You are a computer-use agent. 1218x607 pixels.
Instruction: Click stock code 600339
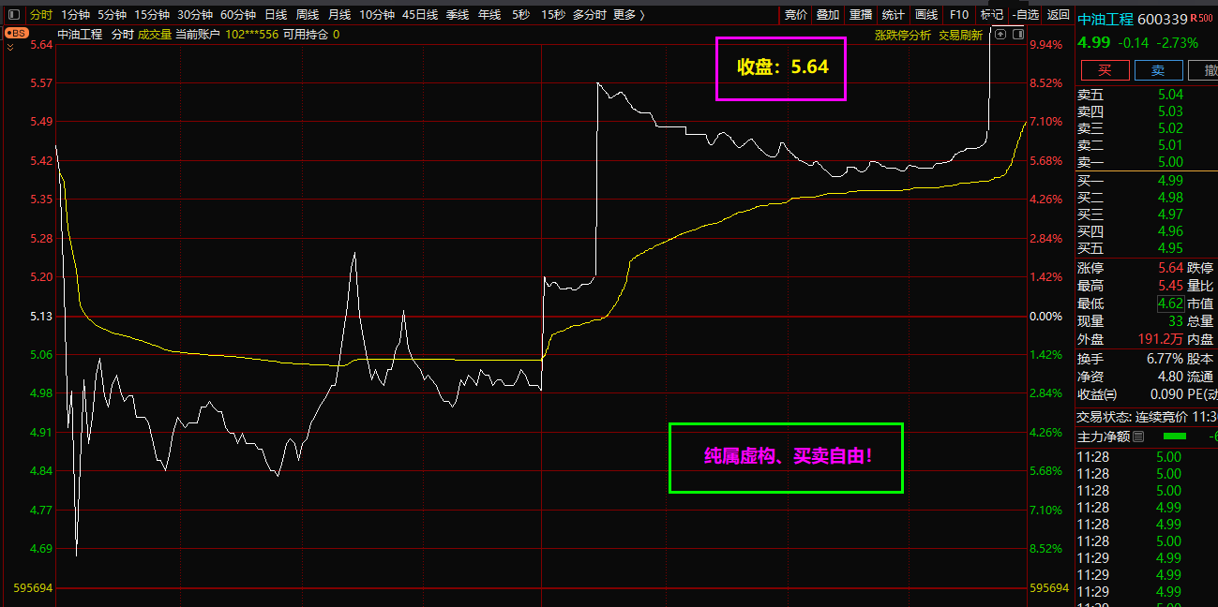(x=1163, y=19)
